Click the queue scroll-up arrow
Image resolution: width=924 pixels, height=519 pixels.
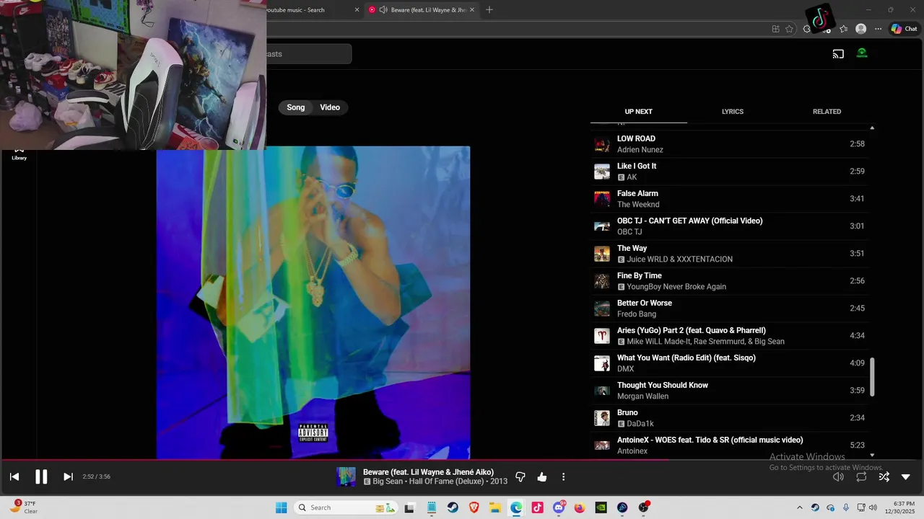coord(872,128)
